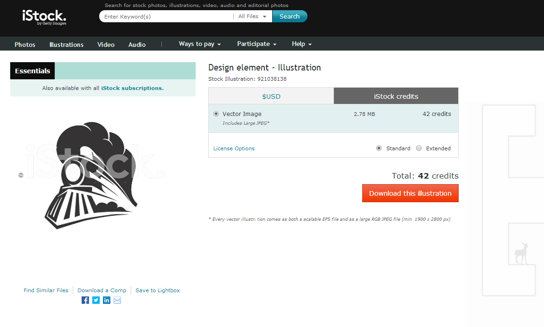Share illustration by email icon
Viewport: 544px width, 327px height.
tap(117, 300)
